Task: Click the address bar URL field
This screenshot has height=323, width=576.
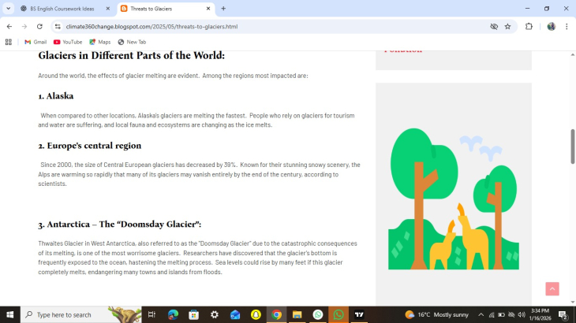Action: (268, 26)
